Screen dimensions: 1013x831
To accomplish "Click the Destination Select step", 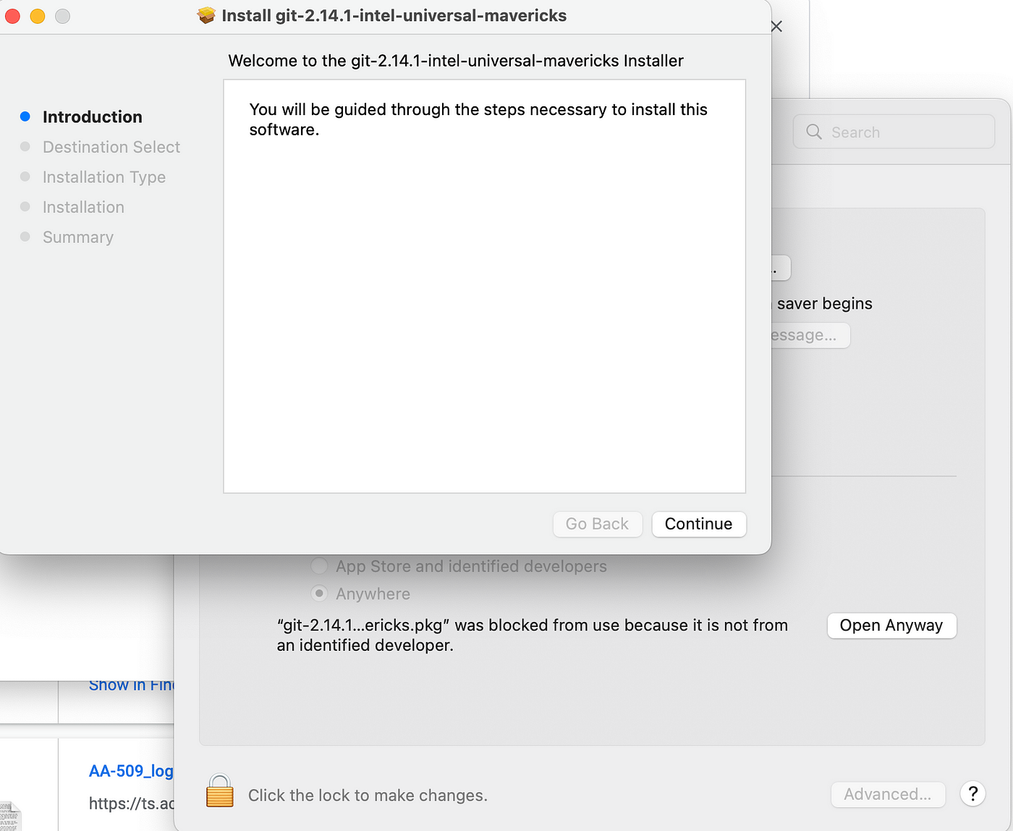I will click(x=111, y=147).
